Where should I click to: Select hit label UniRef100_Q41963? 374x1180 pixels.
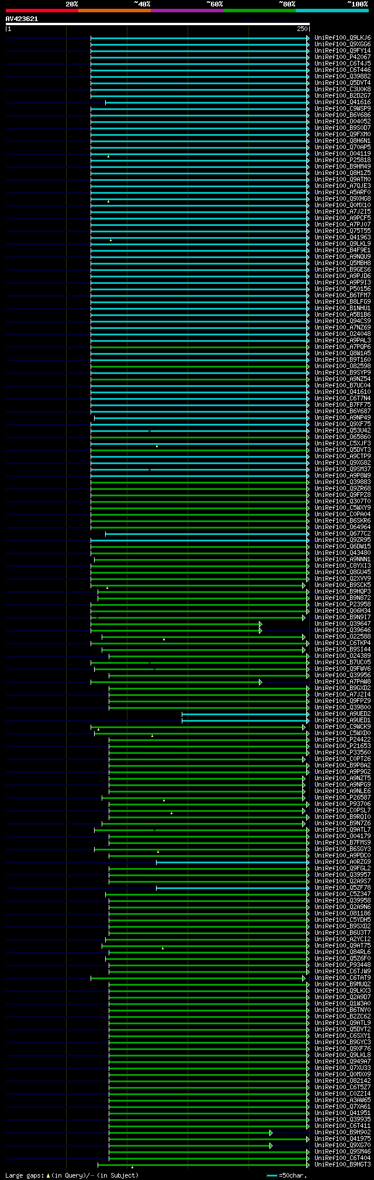point(342,237)
